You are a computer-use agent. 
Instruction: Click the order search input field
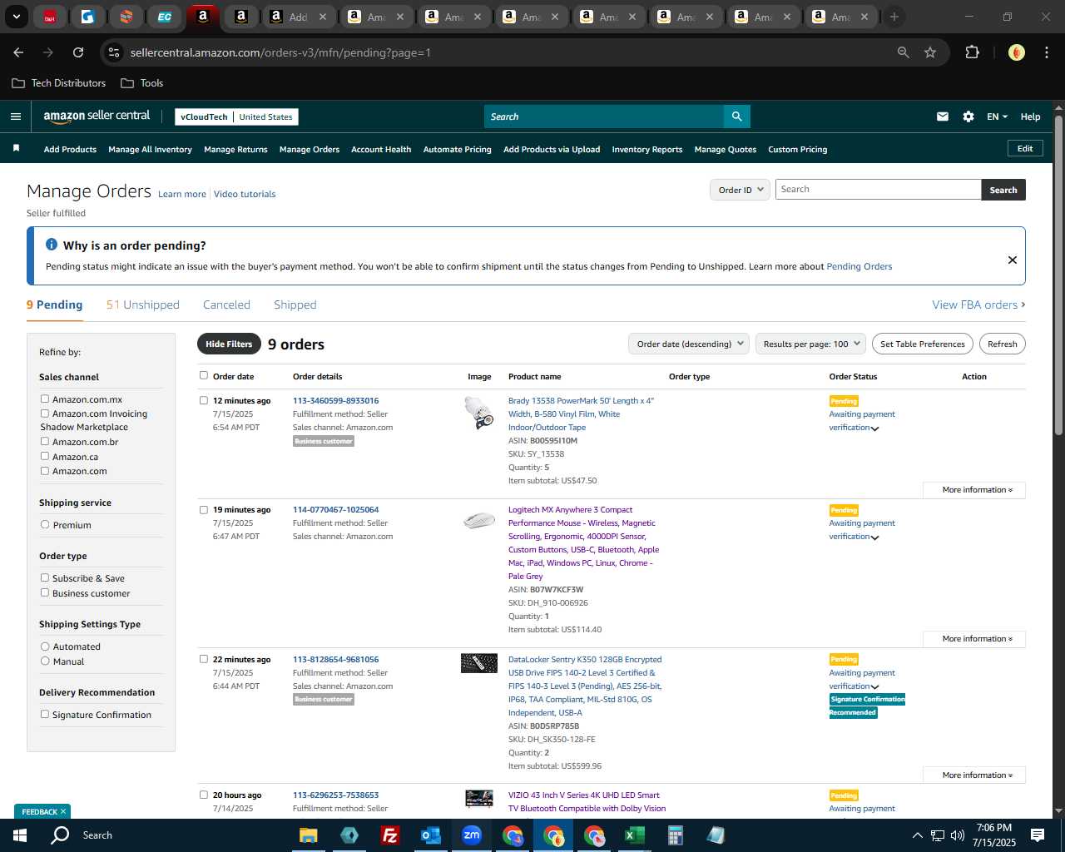click(878, 190)
